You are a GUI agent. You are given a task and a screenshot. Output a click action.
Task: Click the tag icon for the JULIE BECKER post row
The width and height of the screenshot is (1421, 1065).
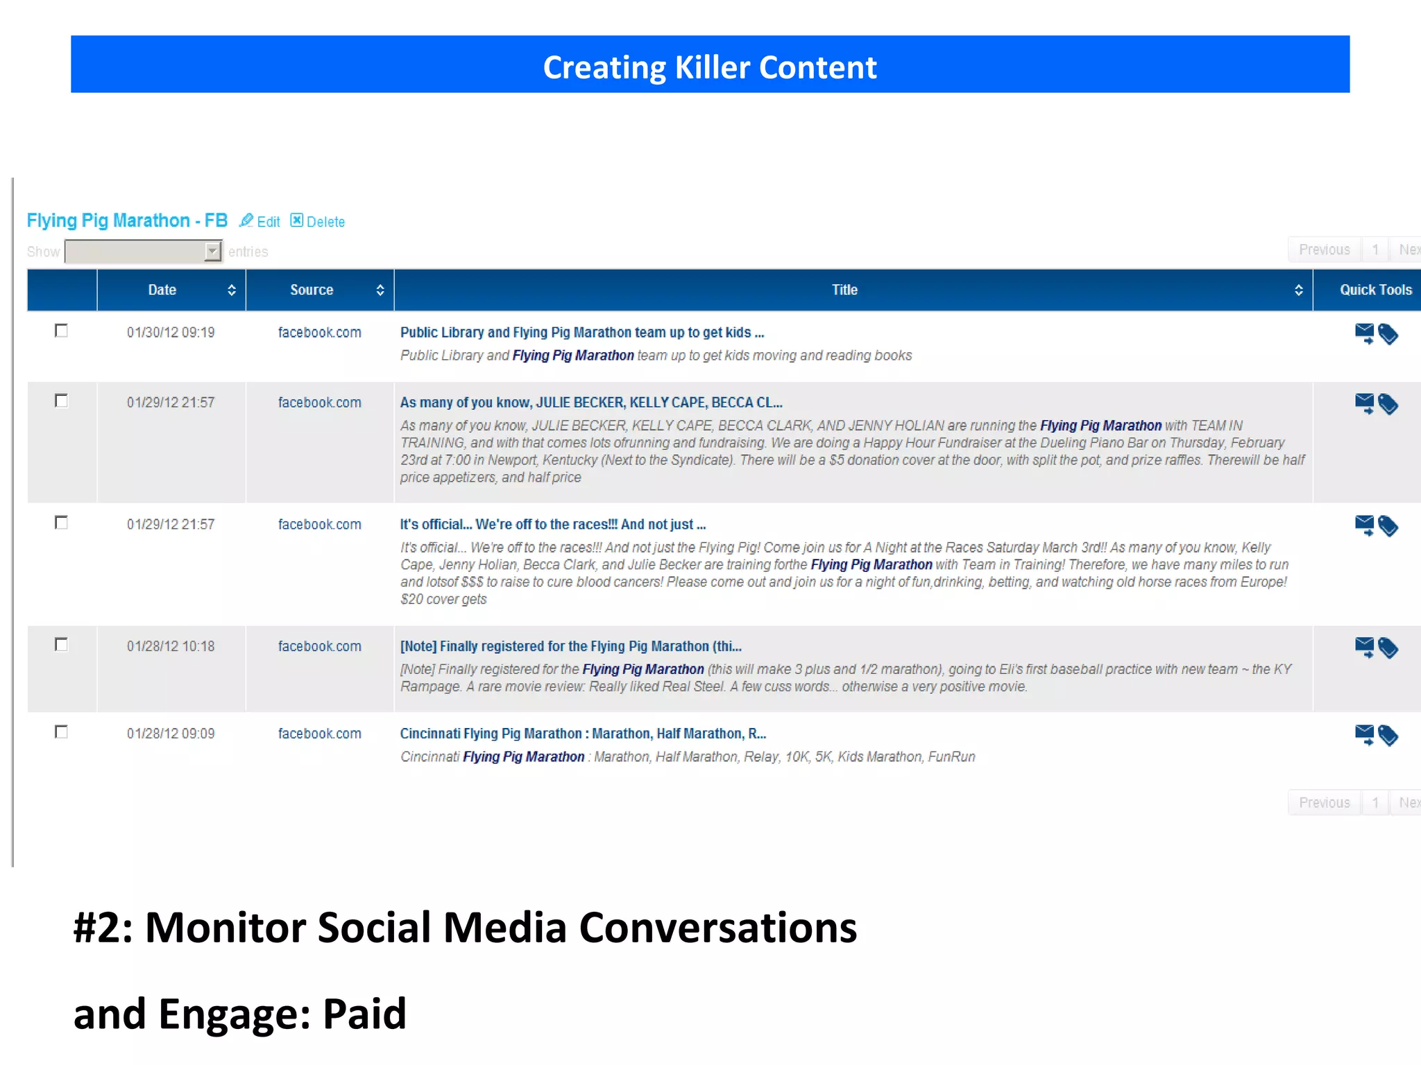[x=1388, y=404]
